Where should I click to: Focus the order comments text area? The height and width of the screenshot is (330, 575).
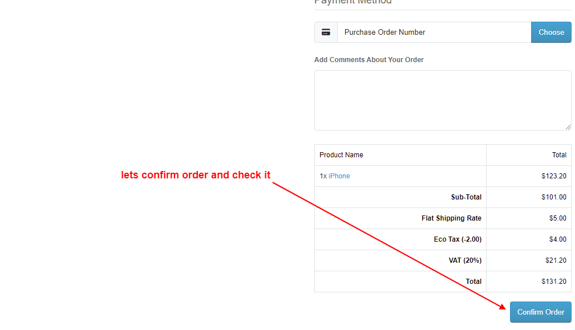pos(443,100)
